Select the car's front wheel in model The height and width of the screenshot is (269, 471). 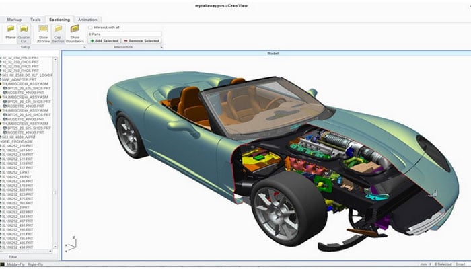(289, 210)
